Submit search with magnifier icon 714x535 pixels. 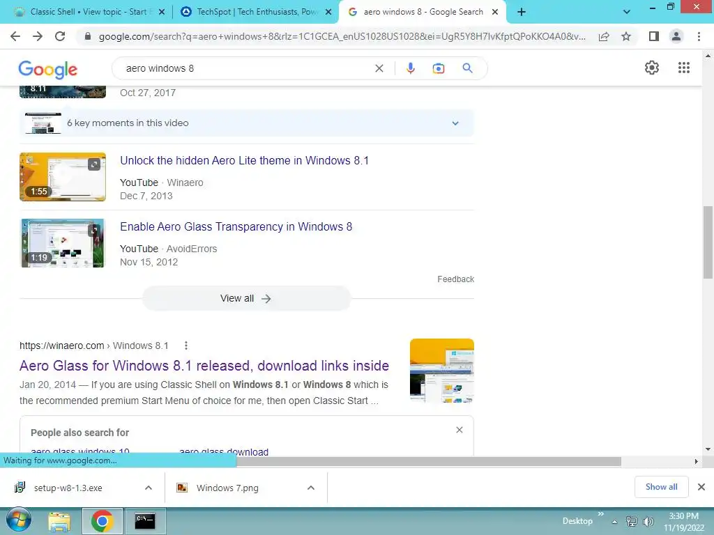pyautogui.click(x=467, y=68)
